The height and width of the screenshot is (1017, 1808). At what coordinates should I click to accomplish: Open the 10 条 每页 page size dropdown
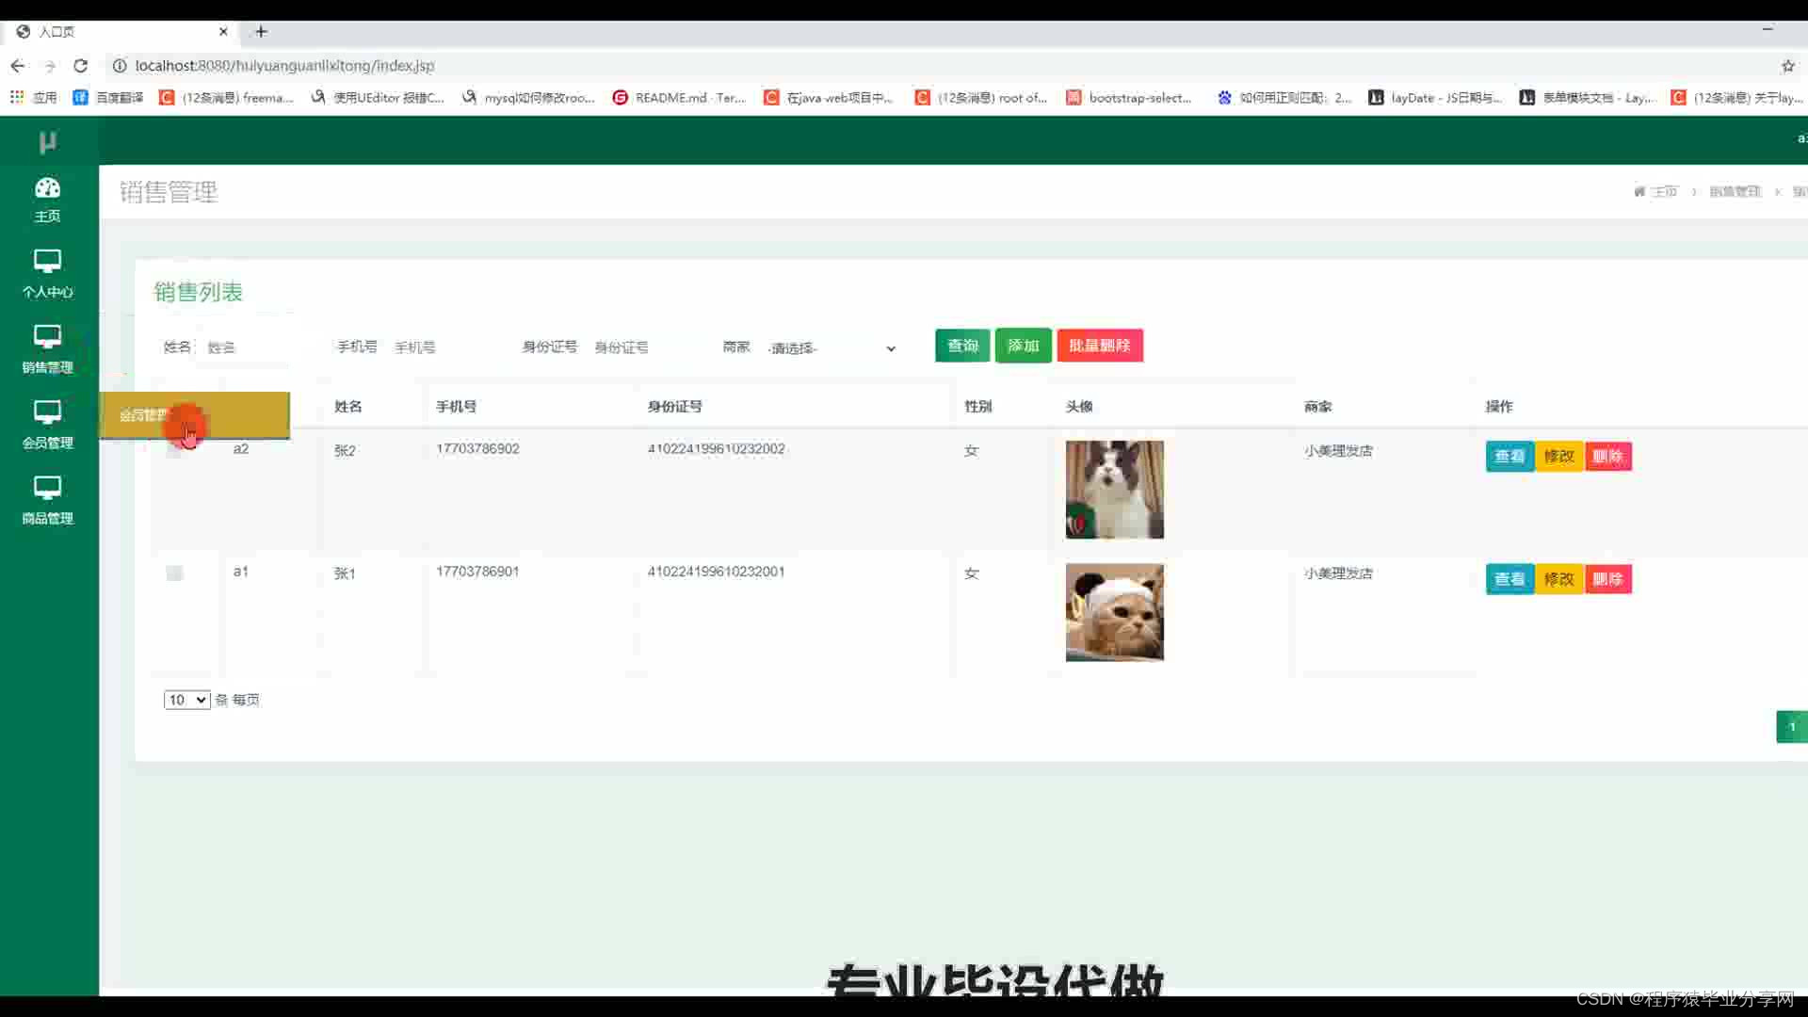(186, 700)
